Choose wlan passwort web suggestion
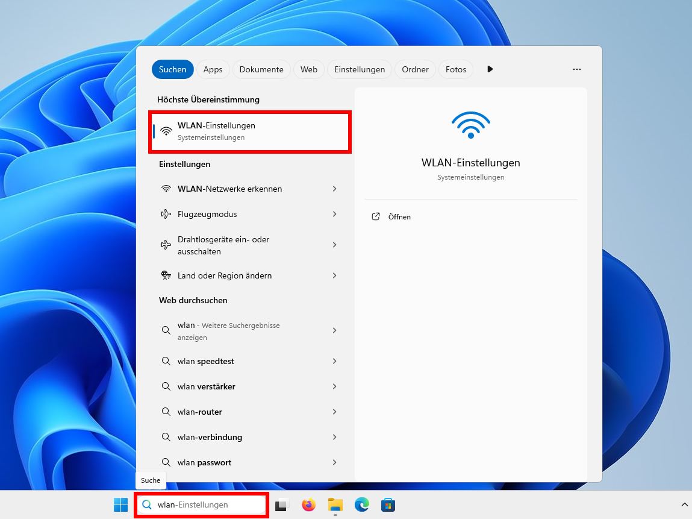The image size is (692, 519). pos(203,462)
